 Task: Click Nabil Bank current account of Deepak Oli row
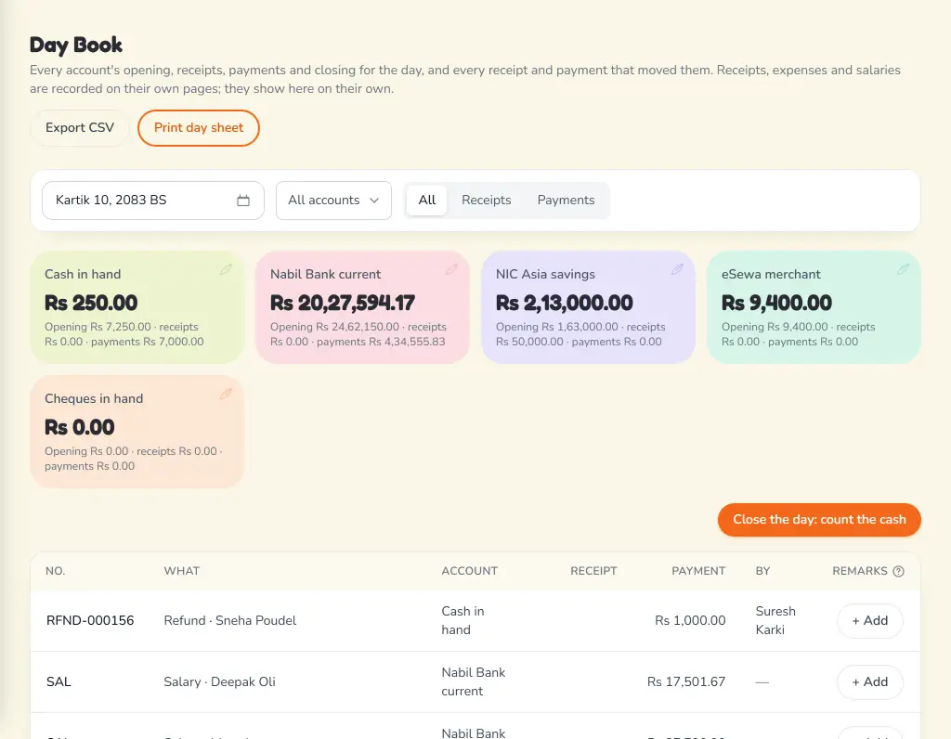click(x=473, y=682)
